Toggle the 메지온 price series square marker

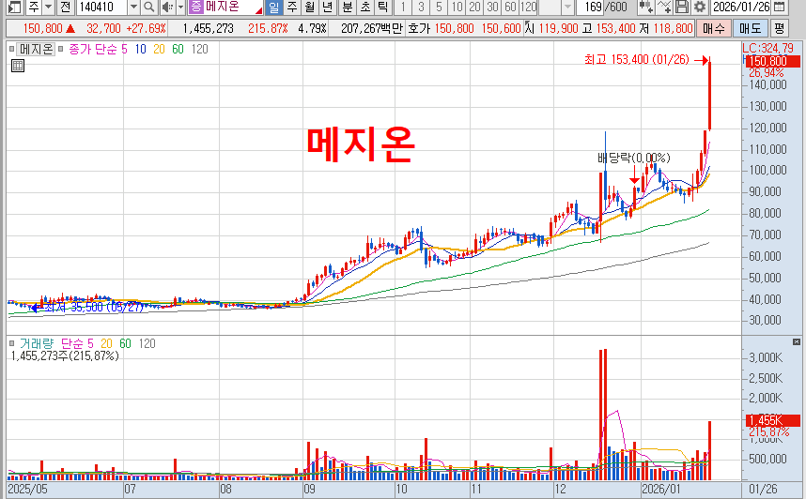[x=12, y=50]
